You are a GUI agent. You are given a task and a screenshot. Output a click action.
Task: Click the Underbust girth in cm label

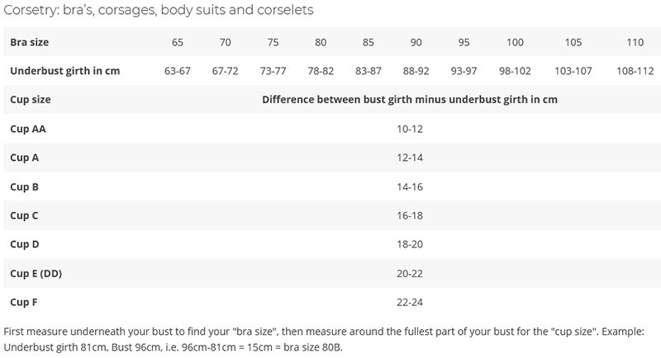(65, 71)
